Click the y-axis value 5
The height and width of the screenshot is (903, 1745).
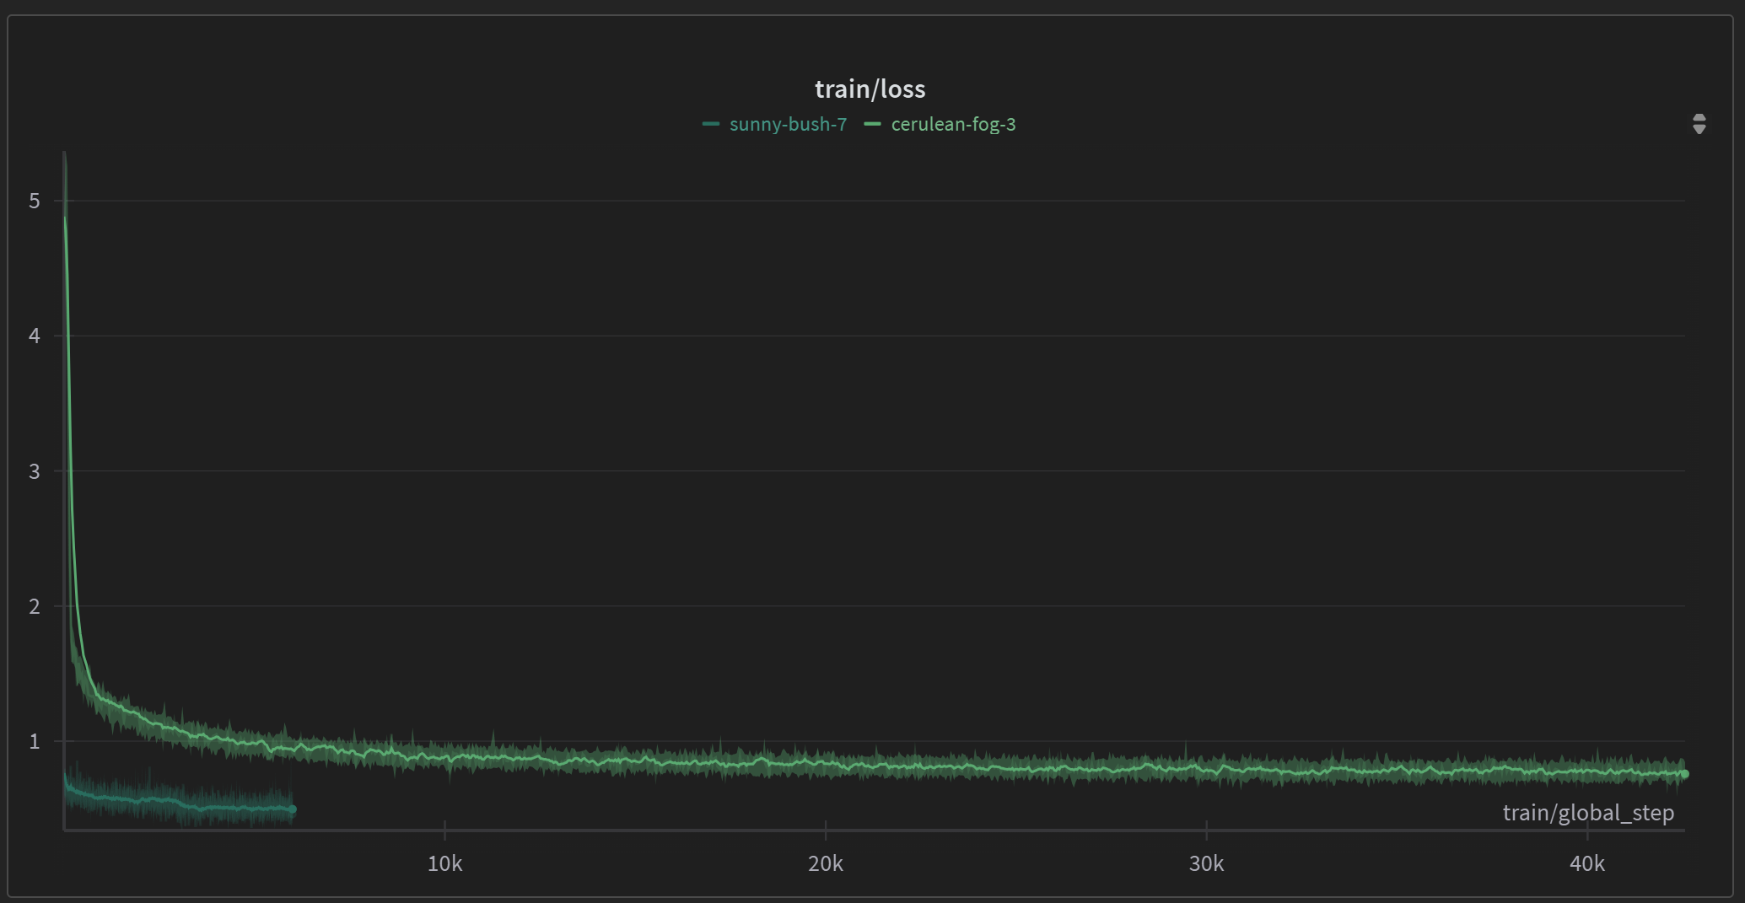pos(35,201)
